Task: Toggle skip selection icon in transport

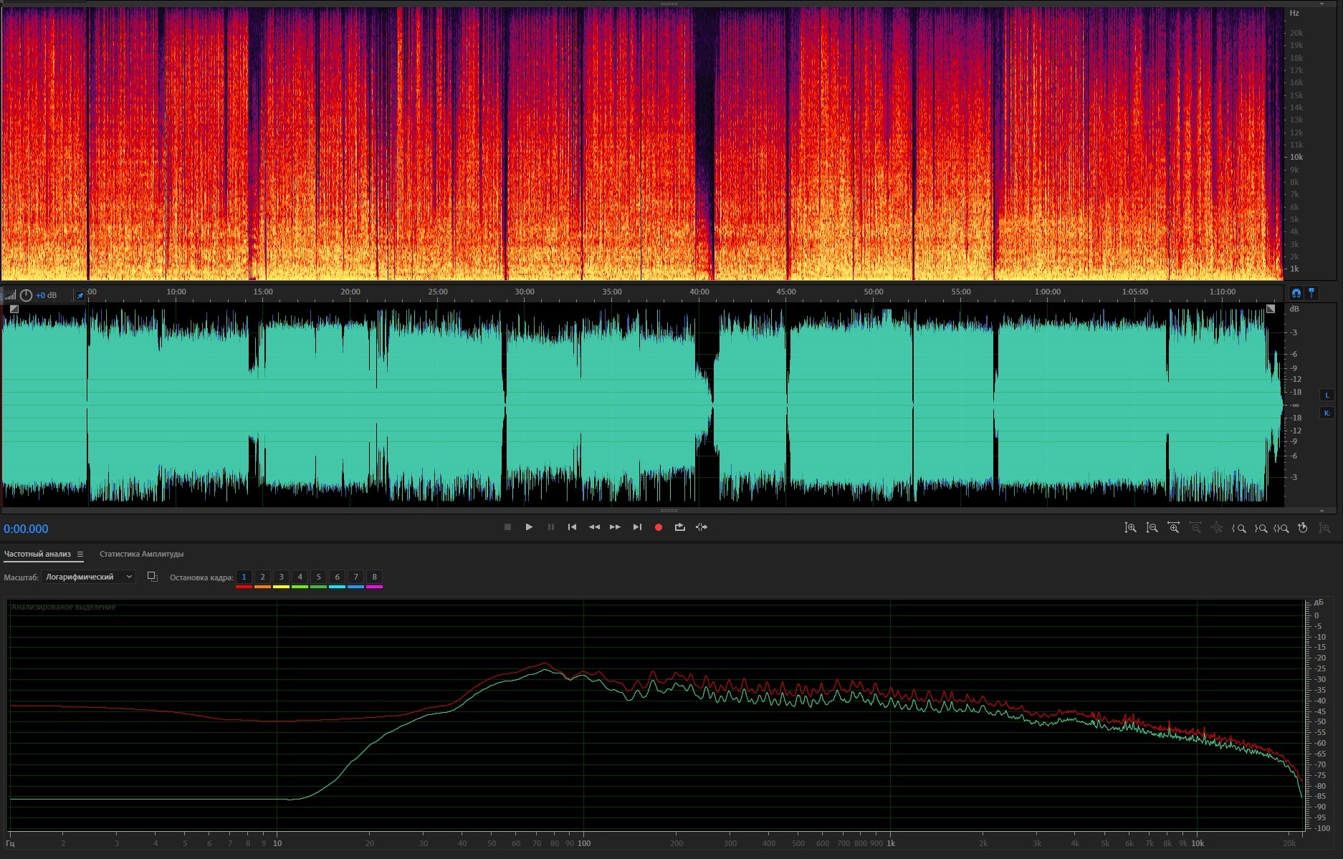Action: click(x=702, y=527)
